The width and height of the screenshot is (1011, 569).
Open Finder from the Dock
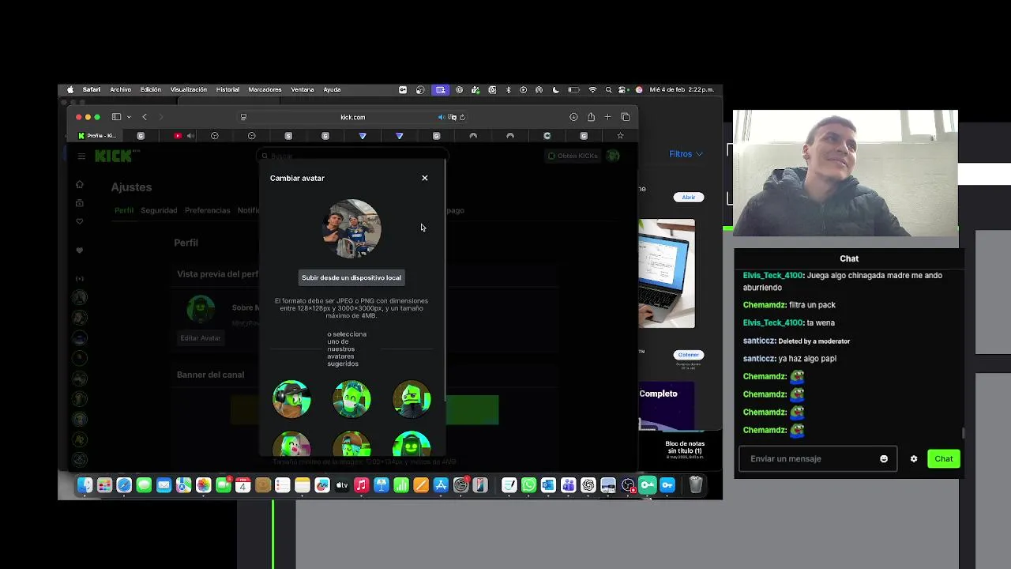[85, 485]
